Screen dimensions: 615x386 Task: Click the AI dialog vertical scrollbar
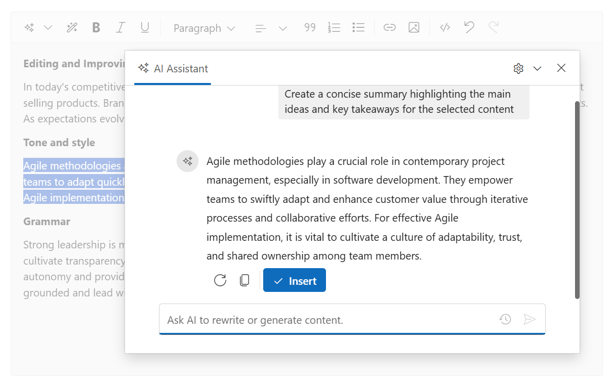click(577, 200)
